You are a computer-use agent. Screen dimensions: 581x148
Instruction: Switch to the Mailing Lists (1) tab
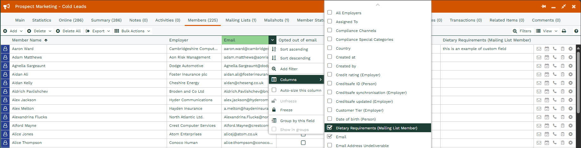pos(241,20)
